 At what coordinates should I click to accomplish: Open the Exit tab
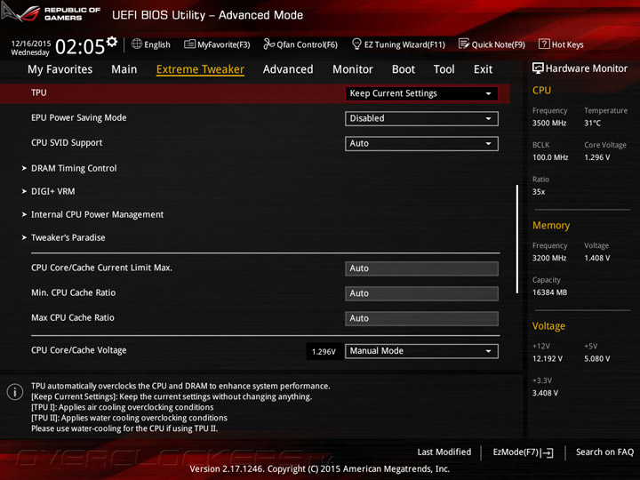[x=484, y=69]
